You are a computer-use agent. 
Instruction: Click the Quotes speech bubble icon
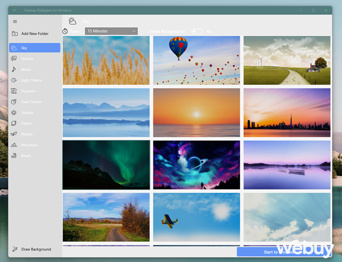[14, 58]
